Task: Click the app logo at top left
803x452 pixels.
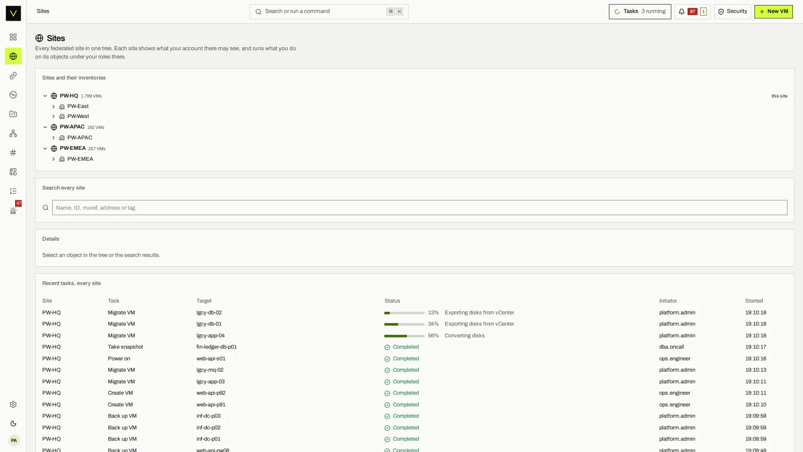Action: [x=13, y=13]
